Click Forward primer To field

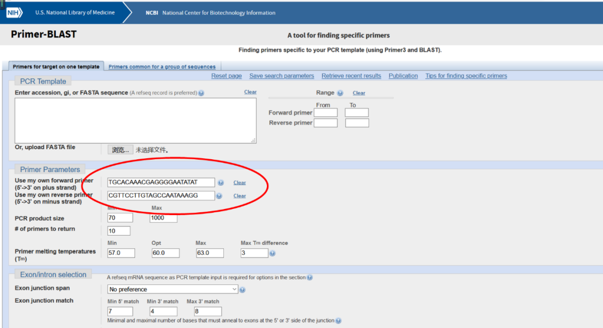click(357, 113)
